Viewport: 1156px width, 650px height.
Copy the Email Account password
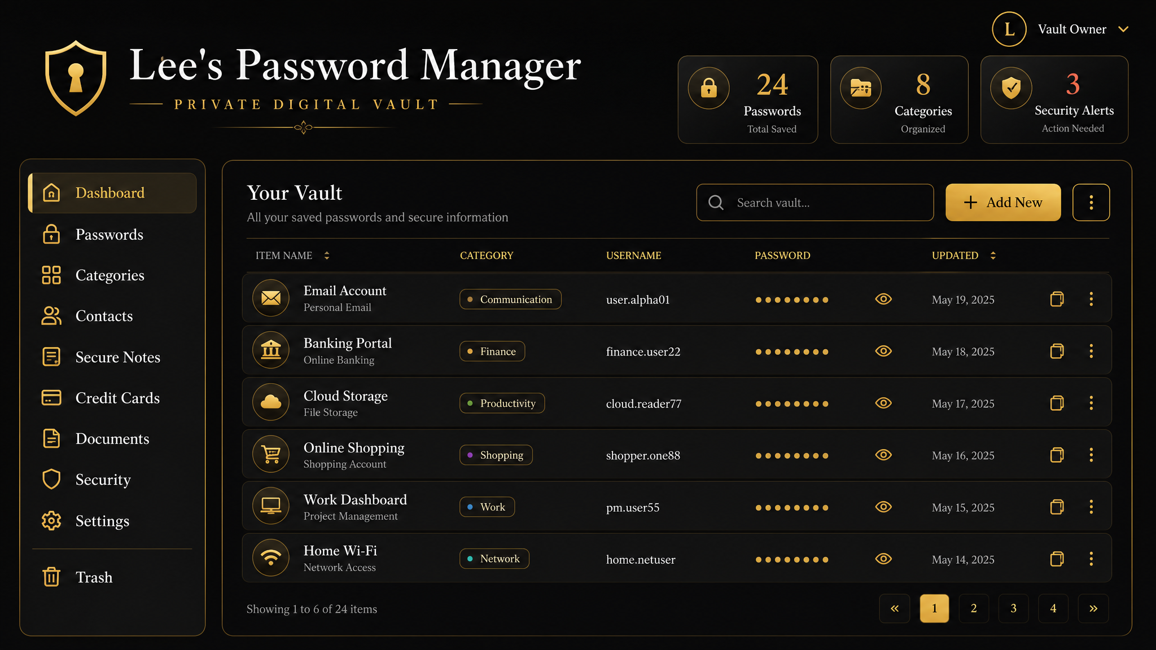point(1057,299)
